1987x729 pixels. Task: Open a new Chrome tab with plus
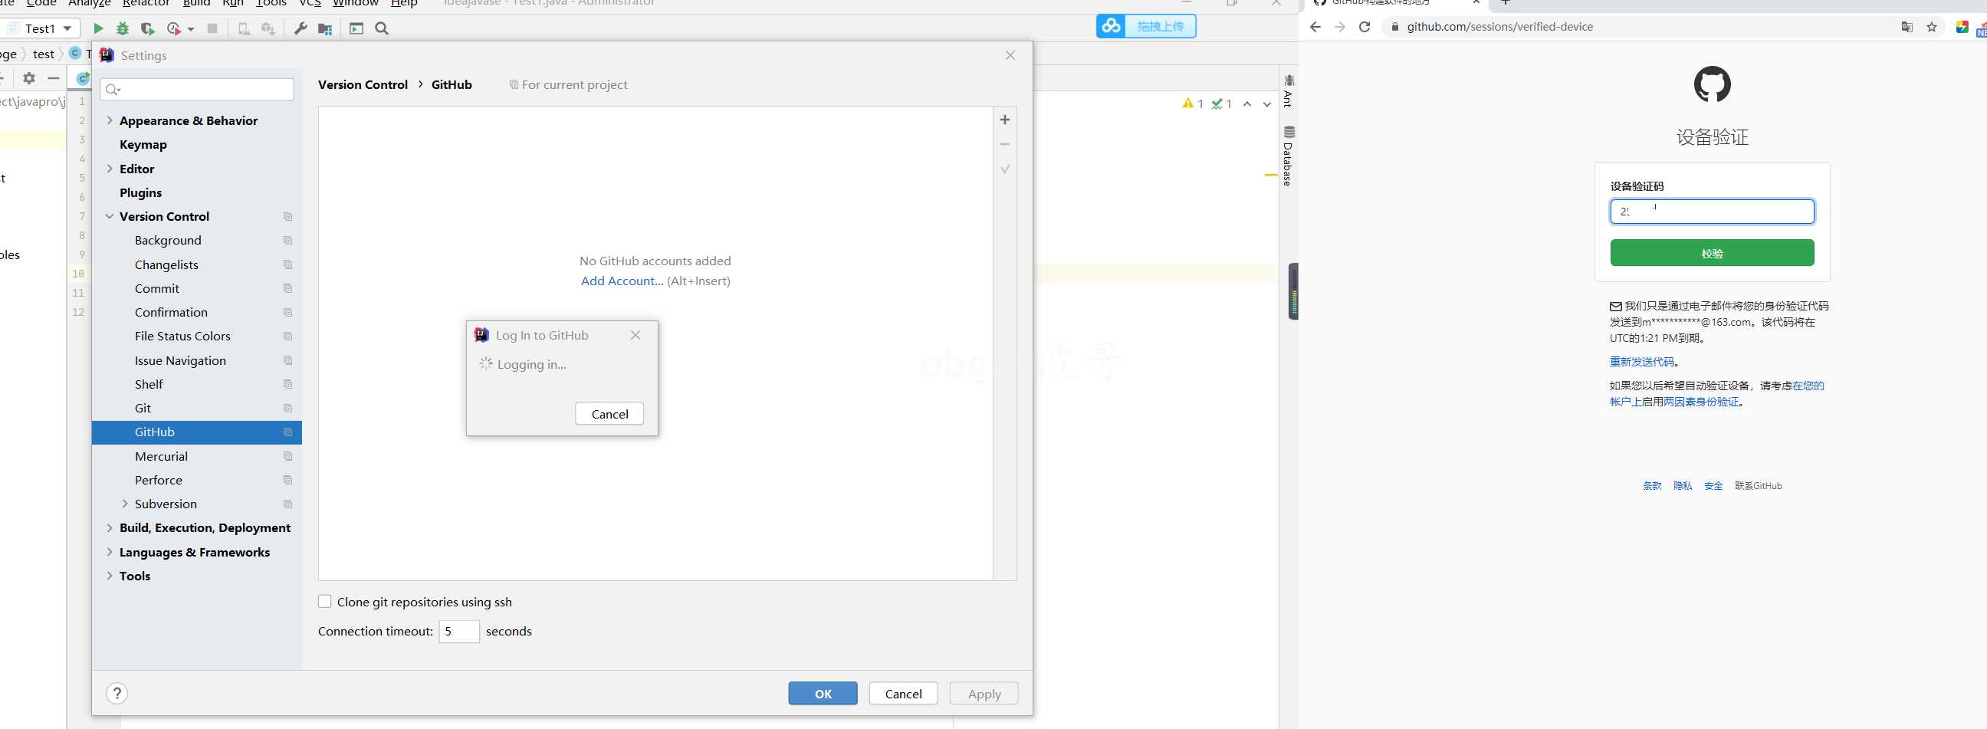click(1505, 2)
